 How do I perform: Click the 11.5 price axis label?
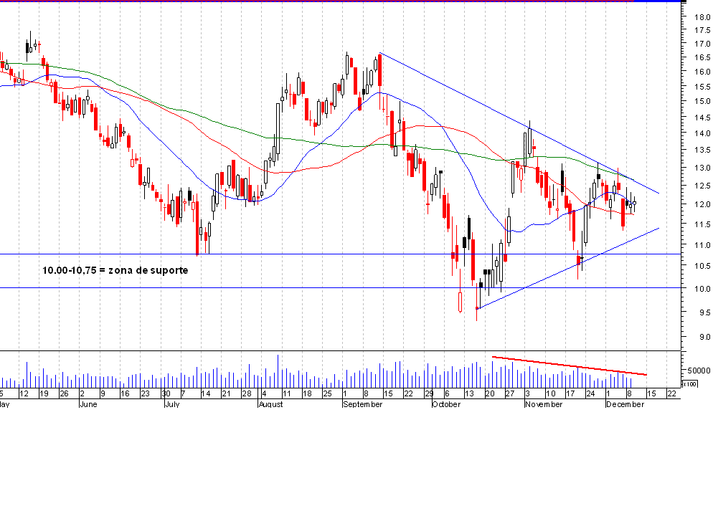(702, 224)
